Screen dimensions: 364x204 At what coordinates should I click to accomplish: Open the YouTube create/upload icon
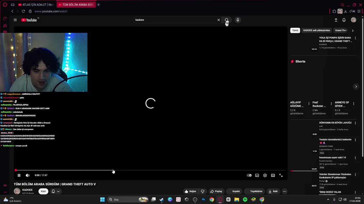[336, 20]
